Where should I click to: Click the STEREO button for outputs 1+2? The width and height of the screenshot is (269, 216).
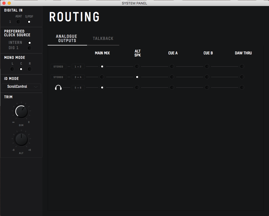click(x=58, y=66)
